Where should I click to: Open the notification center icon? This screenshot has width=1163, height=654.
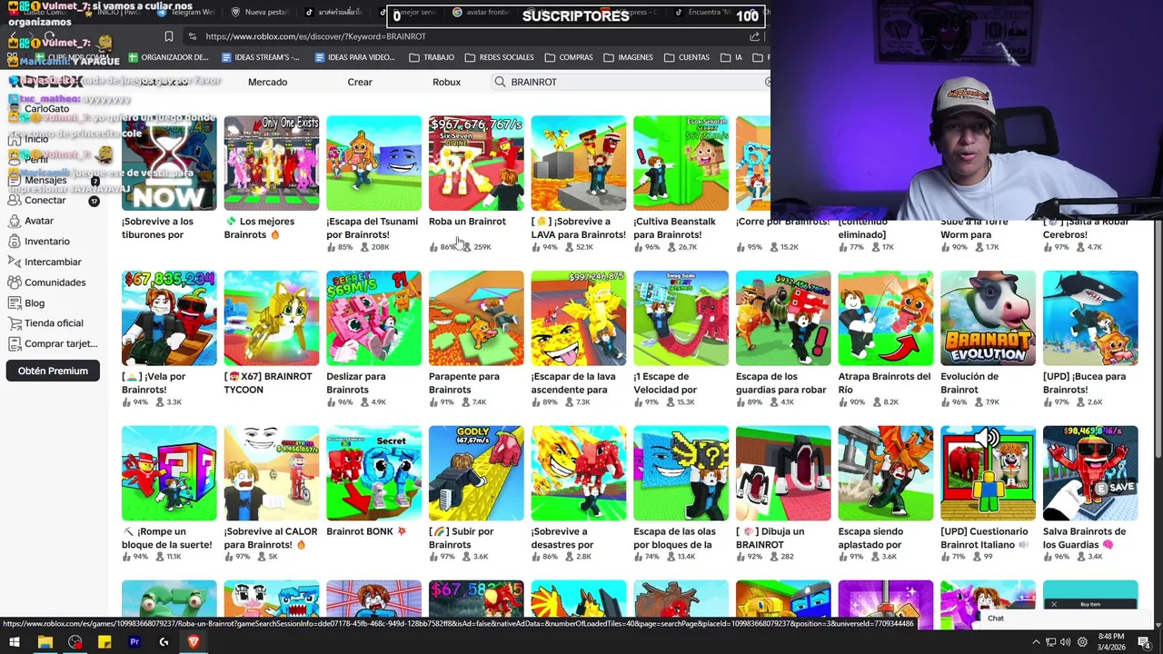click(x=1145, y=642)
